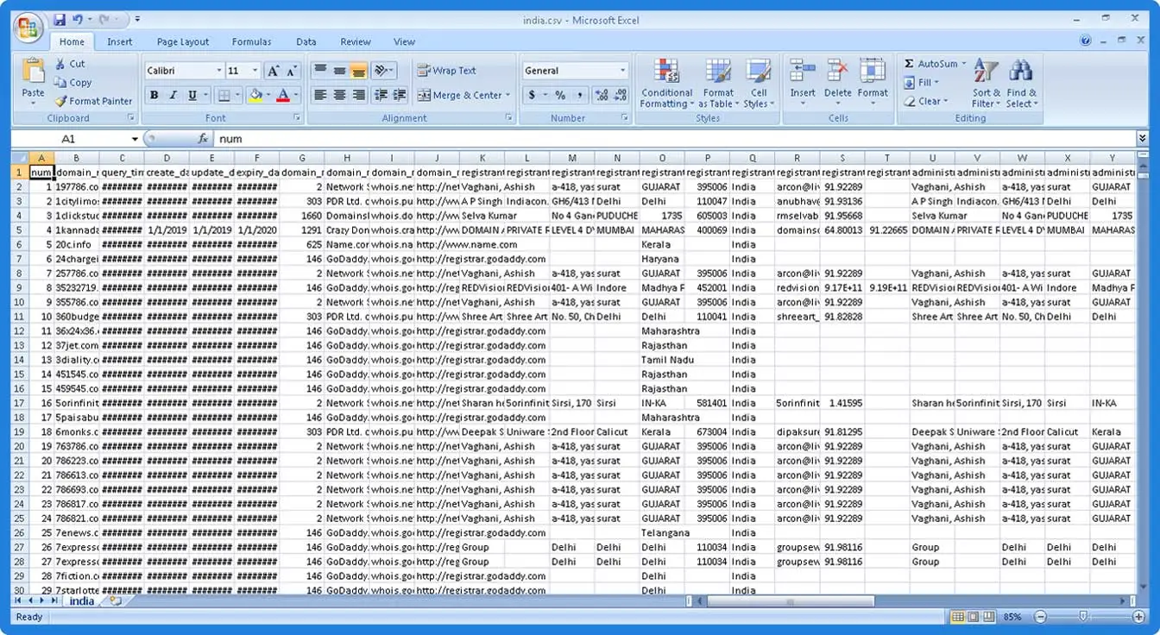Click the Insert cells icon
Viewport: 1160px width, 635px height.
click(x=803, y=71)
